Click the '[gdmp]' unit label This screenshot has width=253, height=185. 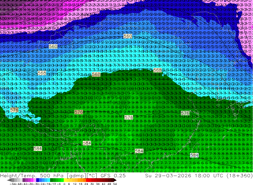76,176
